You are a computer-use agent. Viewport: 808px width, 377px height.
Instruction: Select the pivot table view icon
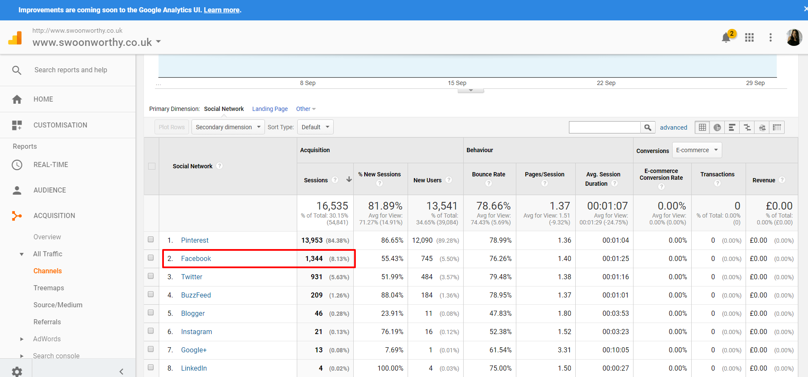pos(777,128)
